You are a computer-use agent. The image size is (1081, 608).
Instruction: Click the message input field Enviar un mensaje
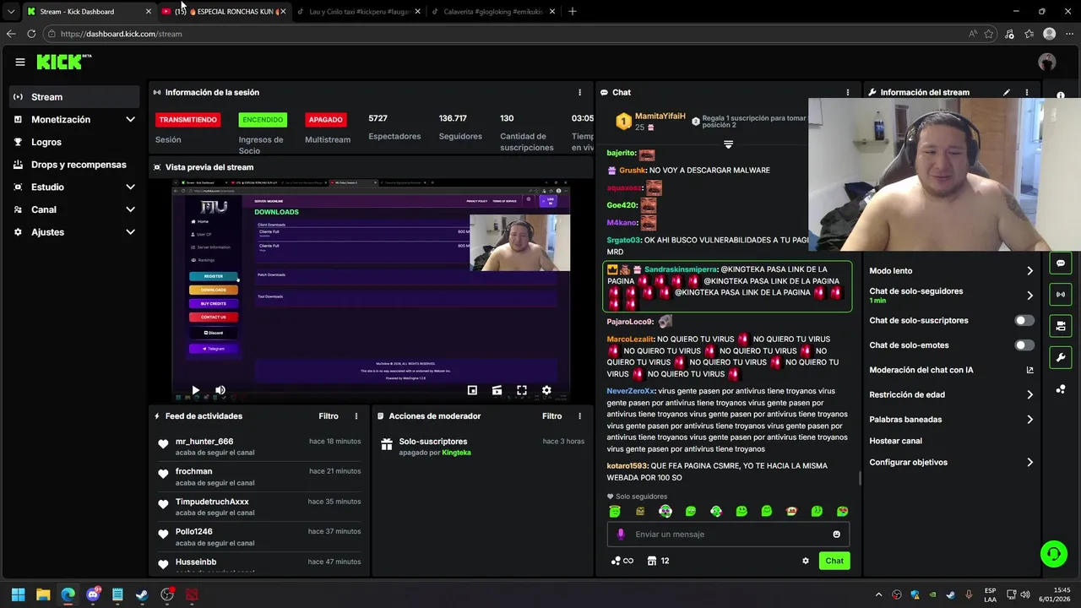coord(728,534)
